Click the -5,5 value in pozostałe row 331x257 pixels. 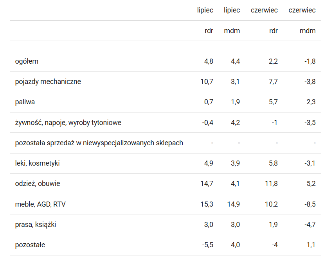[x=207, y=245]
